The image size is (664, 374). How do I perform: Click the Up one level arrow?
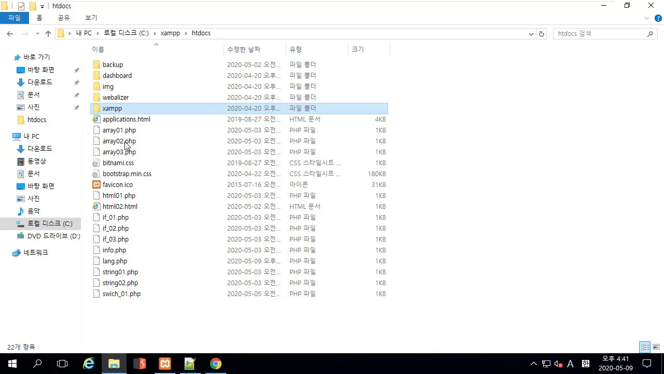pos(48,33)
